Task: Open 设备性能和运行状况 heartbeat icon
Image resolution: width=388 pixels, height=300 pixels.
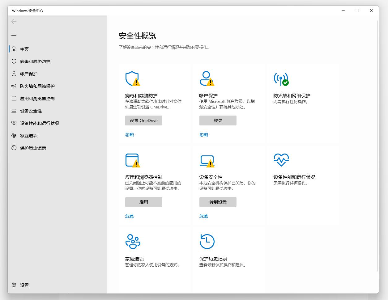Action: pos(281,160)
